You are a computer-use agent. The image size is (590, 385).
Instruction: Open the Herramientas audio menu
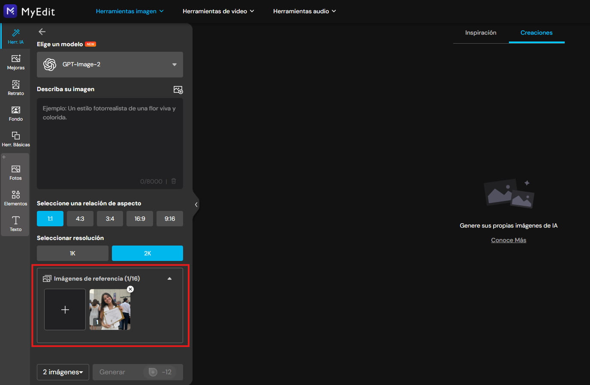[304, 11]
